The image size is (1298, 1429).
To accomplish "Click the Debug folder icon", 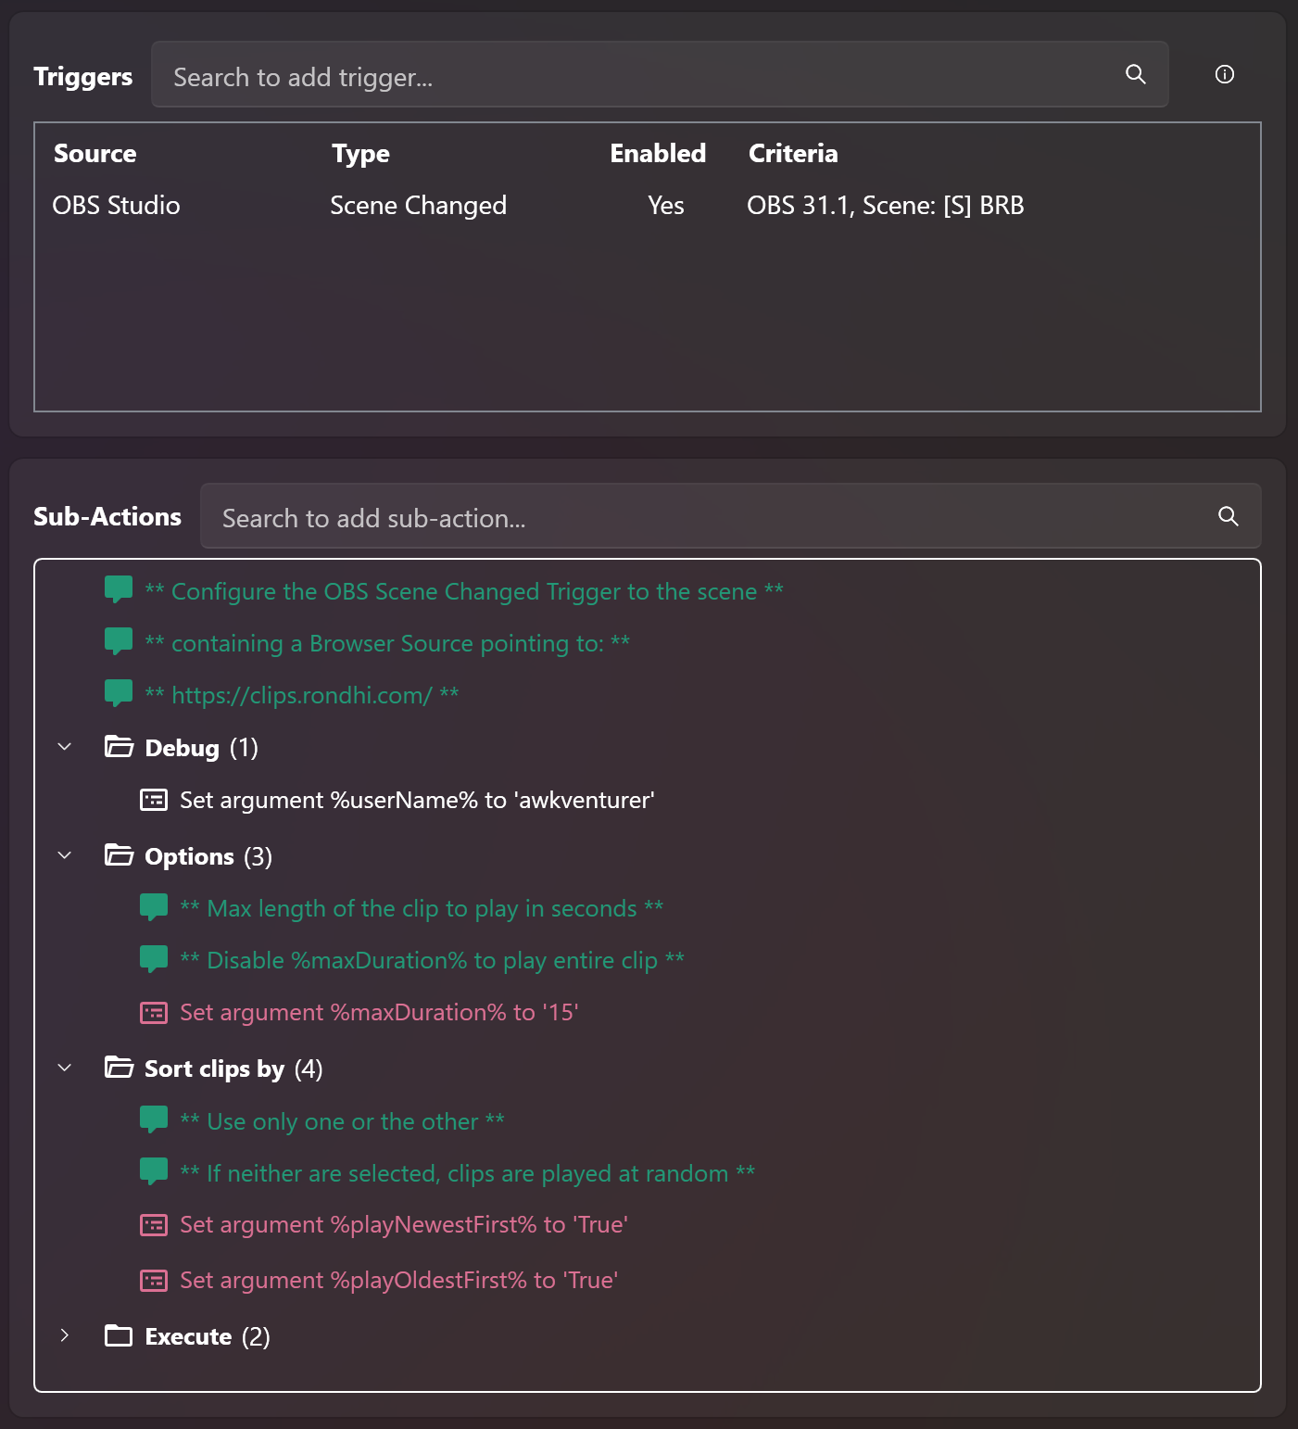I will click(119, 747).
